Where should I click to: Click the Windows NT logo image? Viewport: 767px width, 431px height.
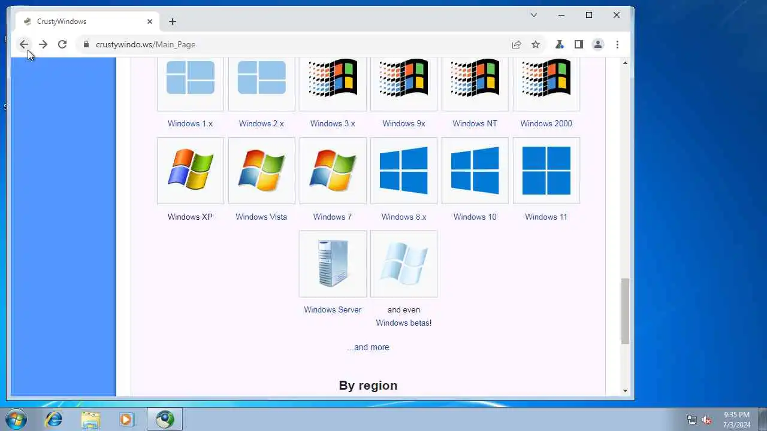click(x=475, y=78)
